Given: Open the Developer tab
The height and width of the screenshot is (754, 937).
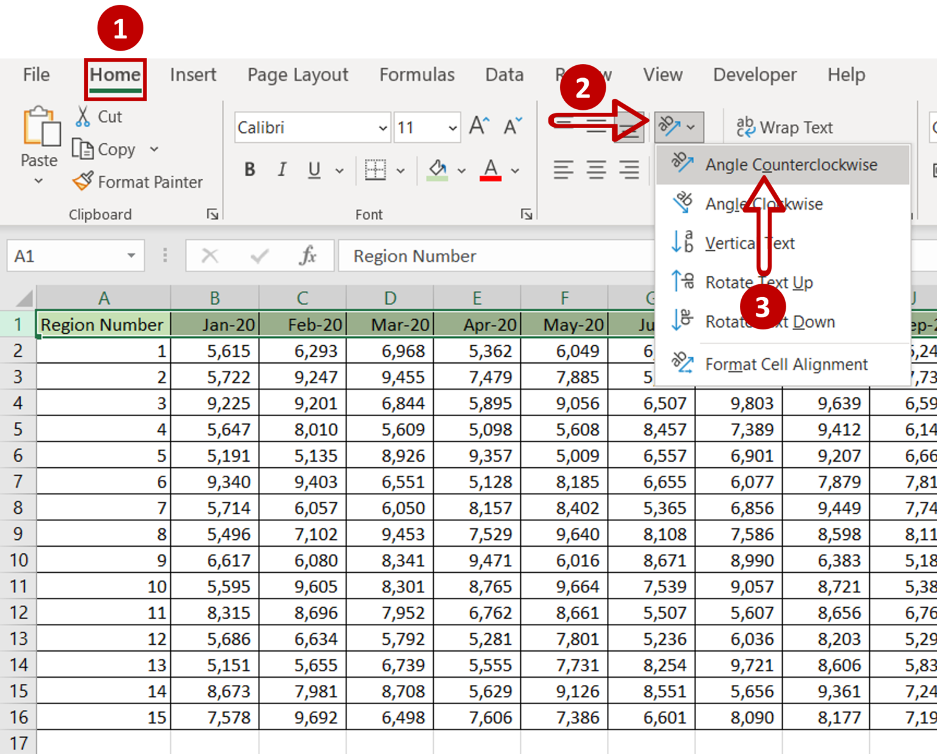Looking at the screenshot, I should tap(755, 74).
